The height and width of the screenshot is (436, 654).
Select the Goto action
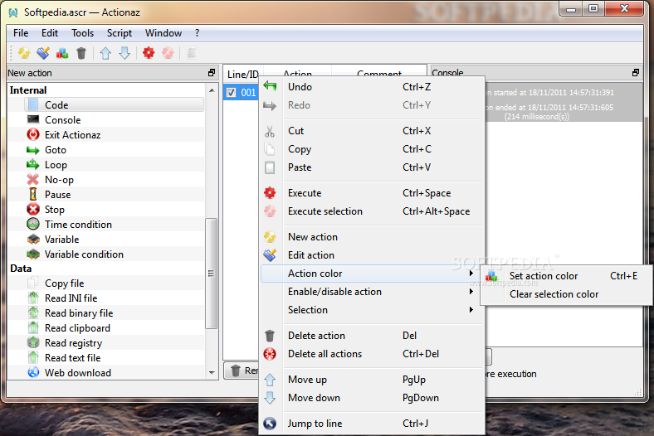click(x=114, y=150)
